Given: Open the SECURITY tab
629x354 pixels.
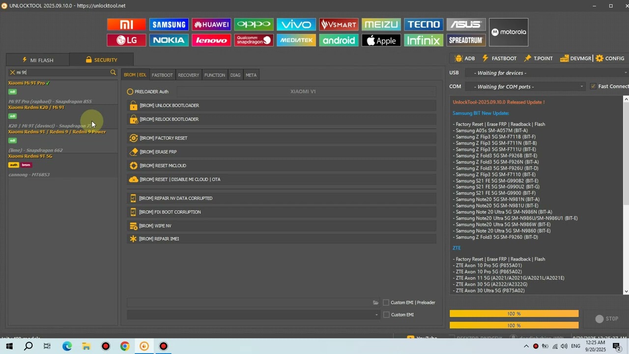Looking at the screenshot, I should (101, 60).
